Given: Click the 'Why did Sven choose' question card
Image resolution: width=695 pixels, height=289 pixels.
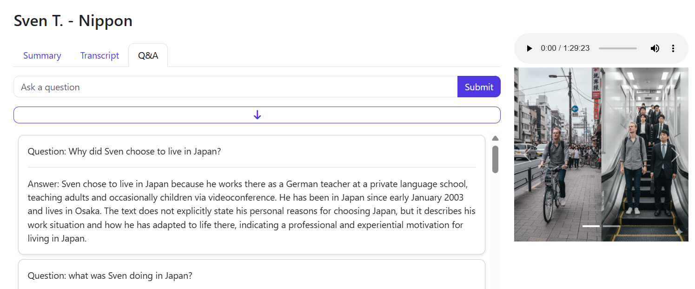Looking at the screenshot, I should 252,152.
